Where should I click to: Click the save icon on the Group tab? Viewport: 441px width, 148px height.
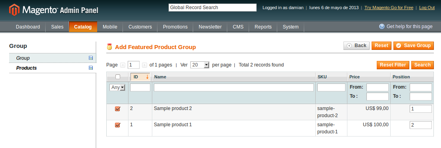click(91, 58)
